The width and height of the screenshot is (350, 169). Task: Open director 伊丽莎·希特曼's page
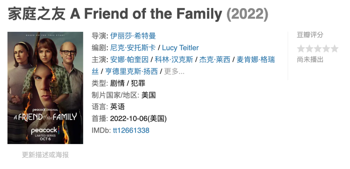click(133, 36)
